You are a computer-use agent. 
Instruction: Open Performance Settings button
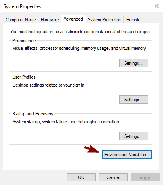point(134,63)
